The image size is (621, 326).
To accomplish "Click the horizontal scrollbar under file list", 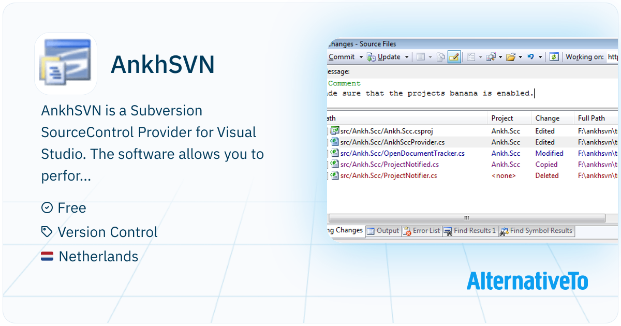I will 467,218.
